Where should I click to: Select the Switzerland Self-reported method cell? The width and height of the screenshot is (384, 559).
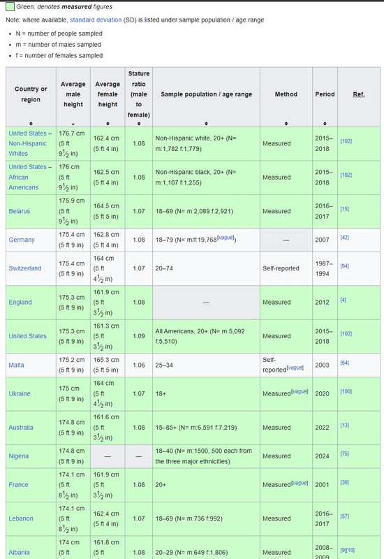click(286, 268)
